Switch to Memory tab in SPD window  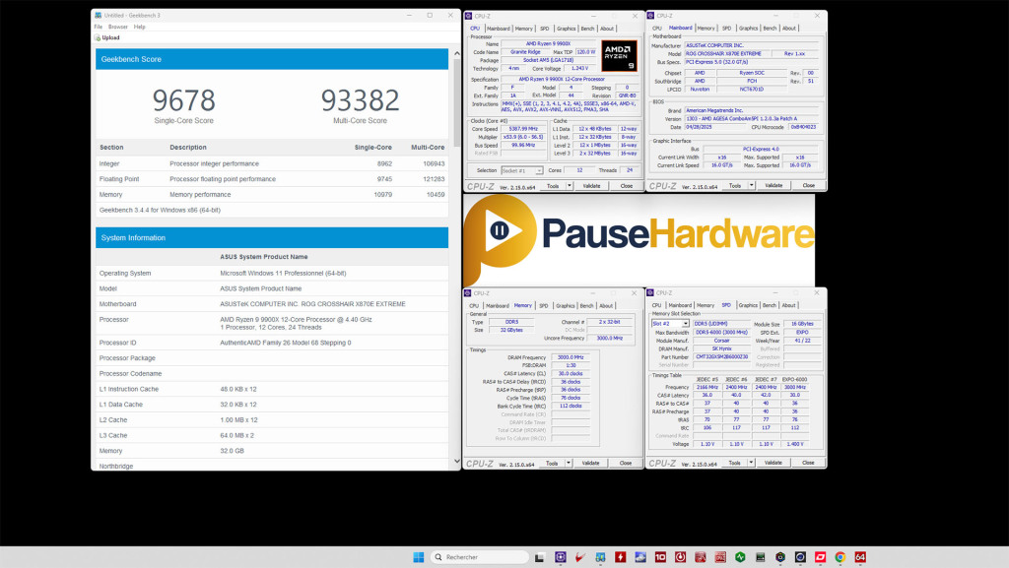(706, 306)
